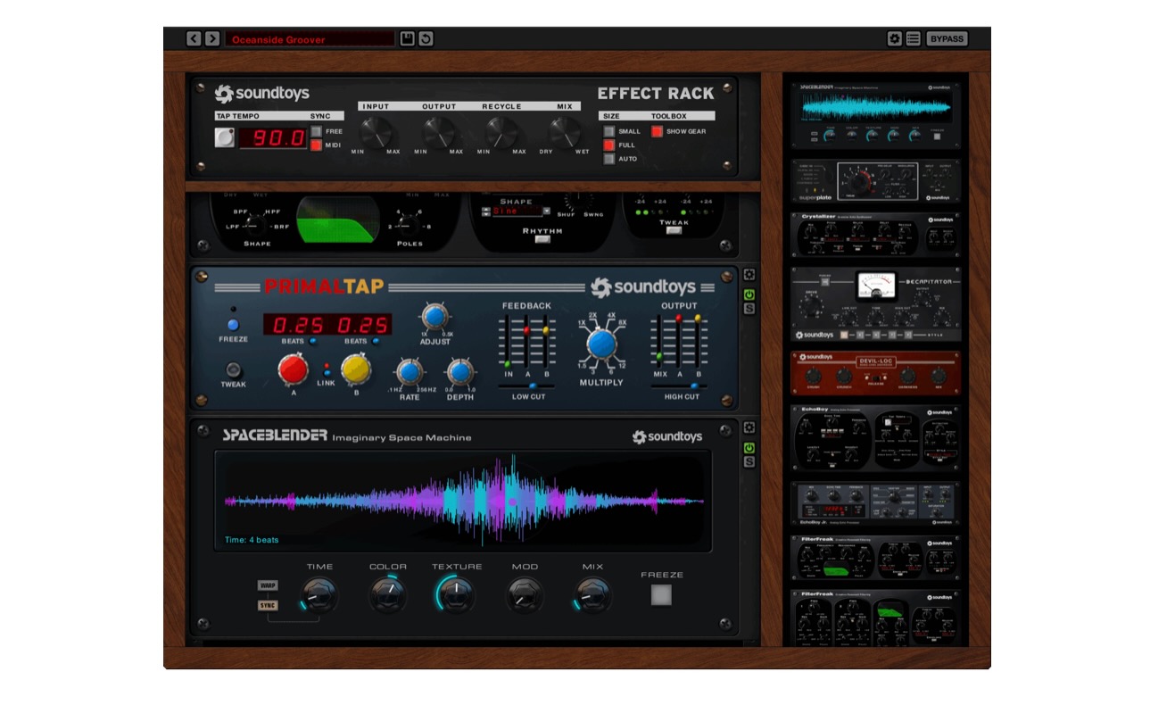Select the FULL rack size
The image size is (1175, 705).
[x=609, y=145]
